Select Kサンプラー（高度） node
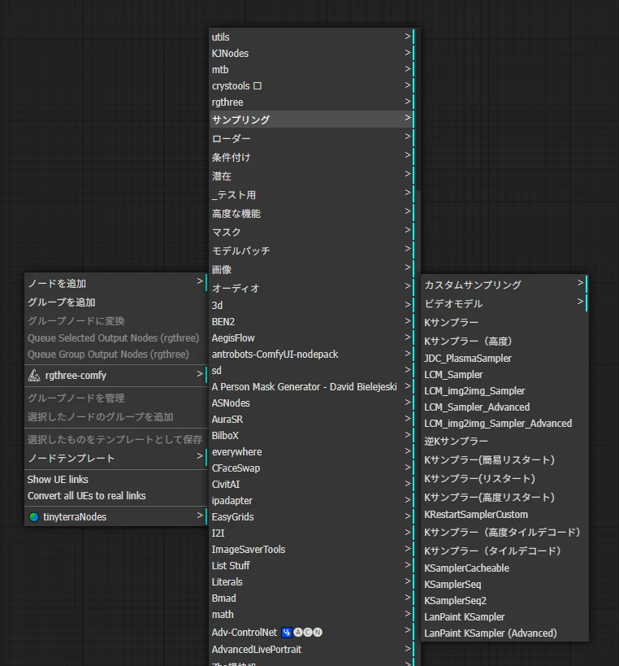The width and height of the screenshot is (619, 666). [469, 341]
